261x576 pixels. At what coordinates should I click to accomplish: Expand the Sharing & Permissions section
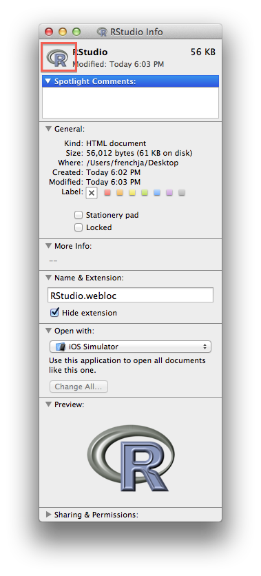click(x=48, y=515)
